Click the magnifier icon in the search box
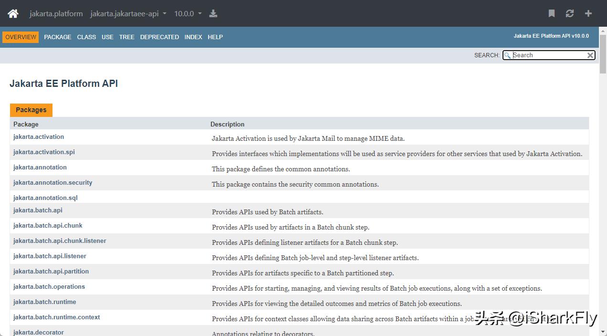This screenshot has width=607, height=336. tap(507, 55)
